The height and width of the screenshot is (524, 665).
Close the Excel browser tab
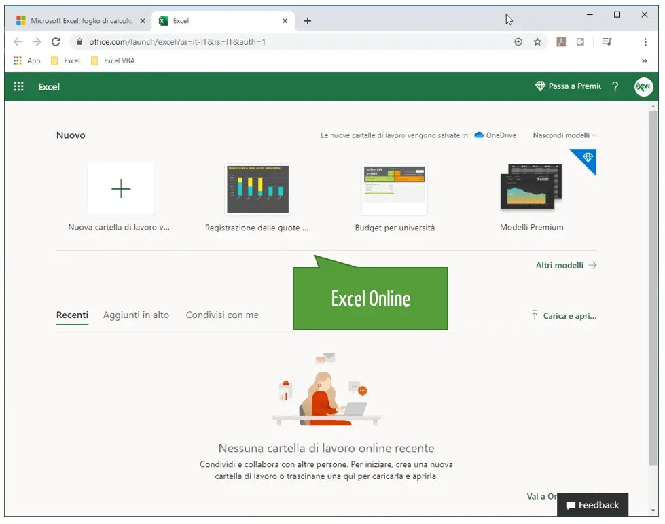tap(285, 21)
